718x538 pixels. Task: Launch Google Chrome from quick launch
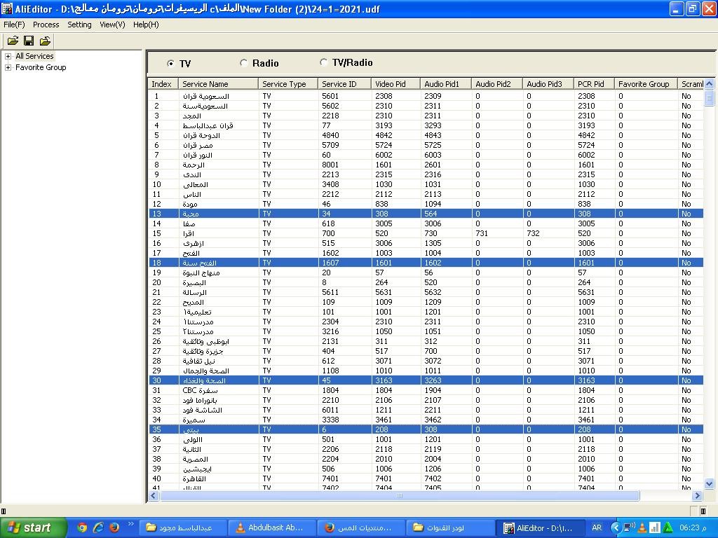82,527
